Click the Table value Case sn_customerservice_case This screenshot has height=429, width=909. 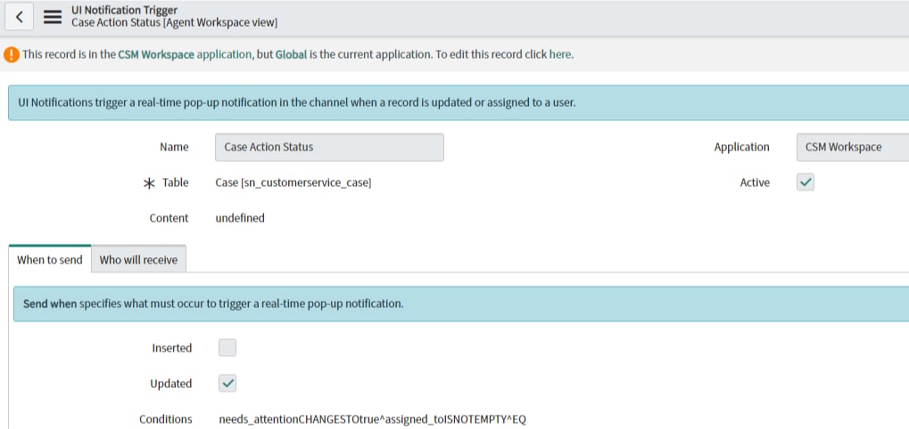click(293, 182)
